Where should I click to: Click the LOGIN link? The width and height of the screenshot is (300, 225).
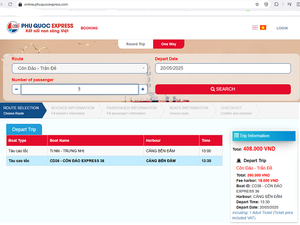tap(282, 28)
